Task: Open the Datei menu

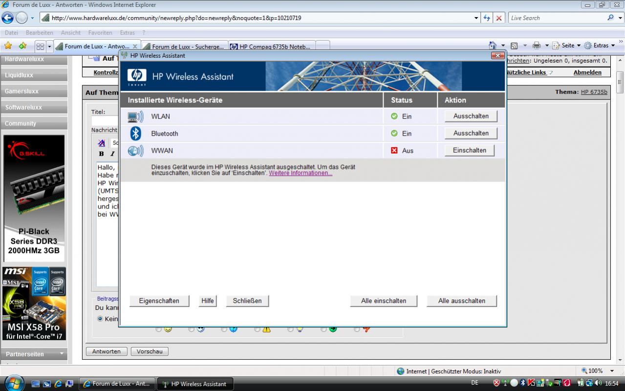Action: pyautogui.click(x=11, y=33)
